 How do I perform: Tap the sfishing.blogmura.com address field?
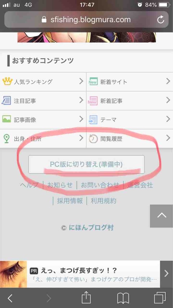click(x=86, y=19)
